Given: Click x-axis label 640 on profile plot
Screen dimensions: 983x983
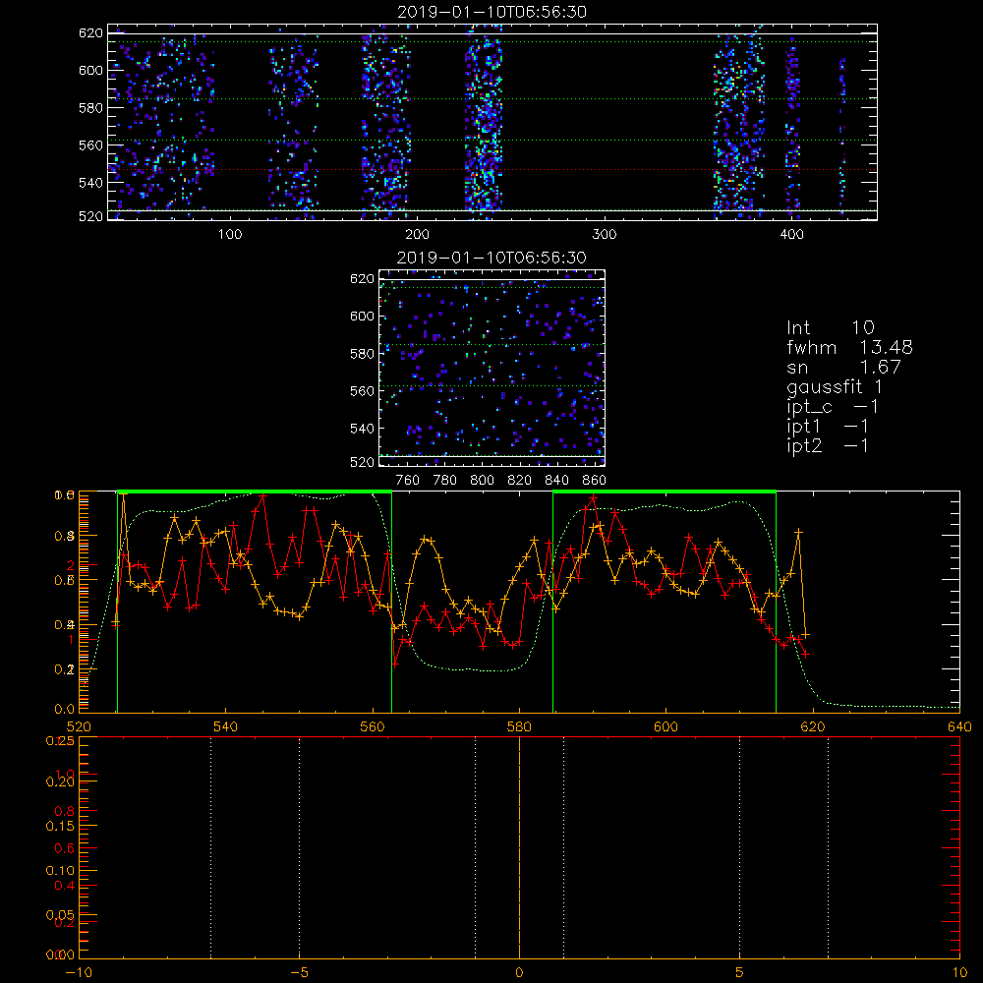Looking at the screenshot, I should tap(959, 726).
